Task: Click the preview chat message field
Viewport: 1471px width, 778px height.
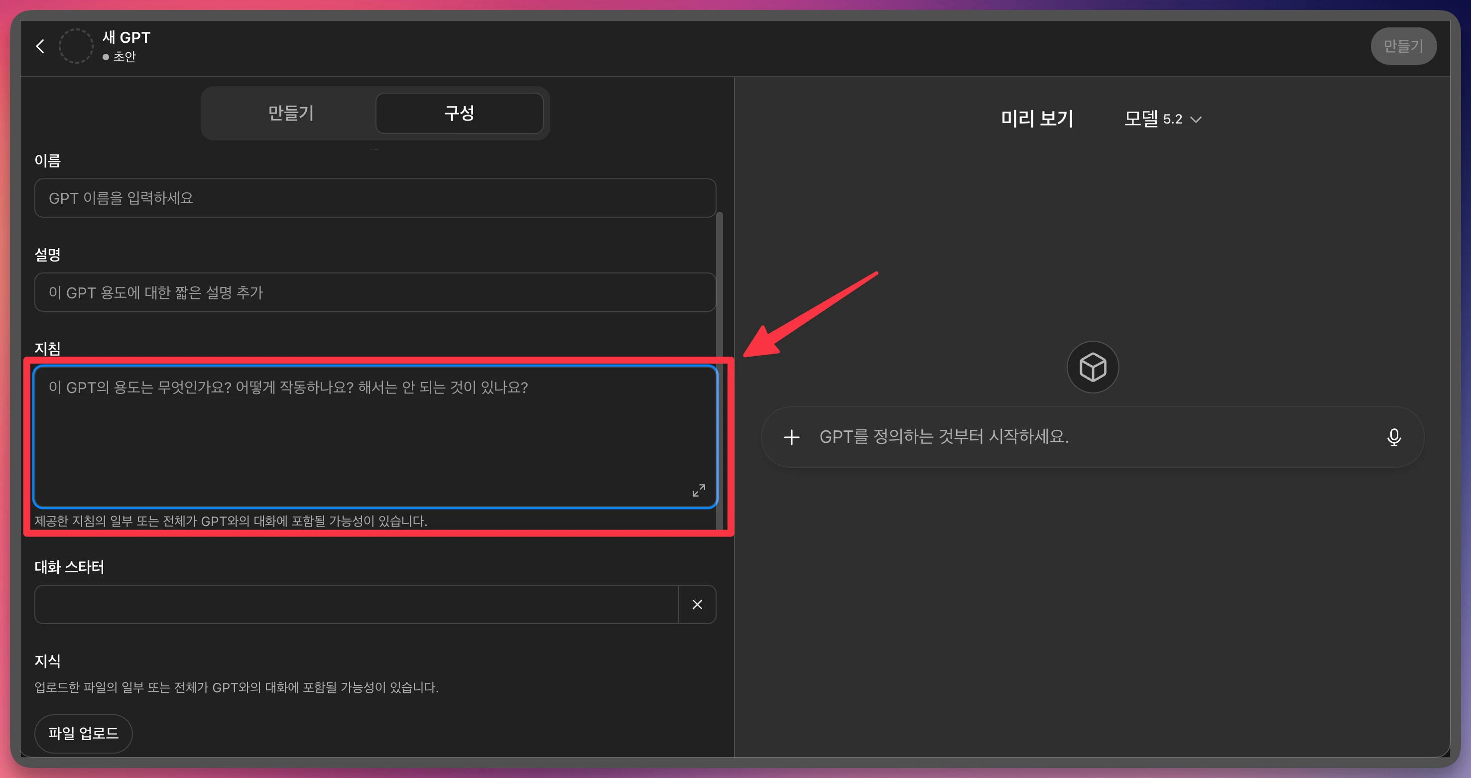Action: 1085,437
